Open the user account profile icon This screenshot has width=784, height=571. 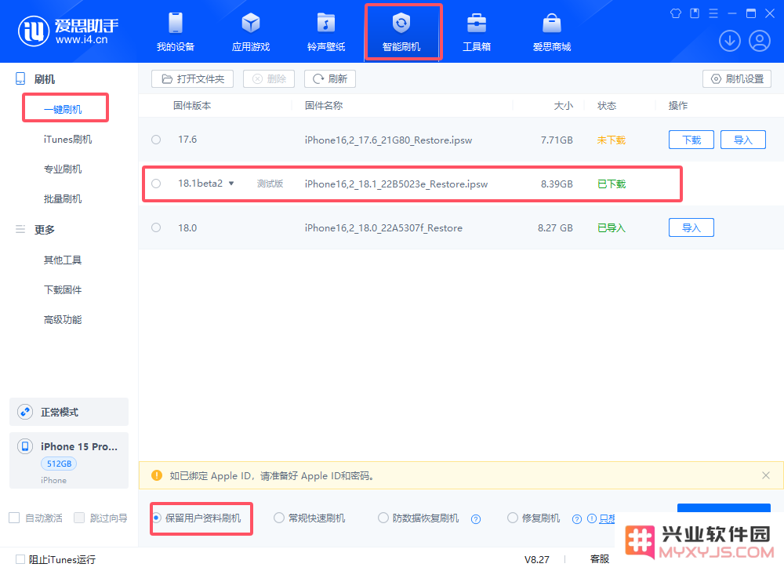[760, 41]
